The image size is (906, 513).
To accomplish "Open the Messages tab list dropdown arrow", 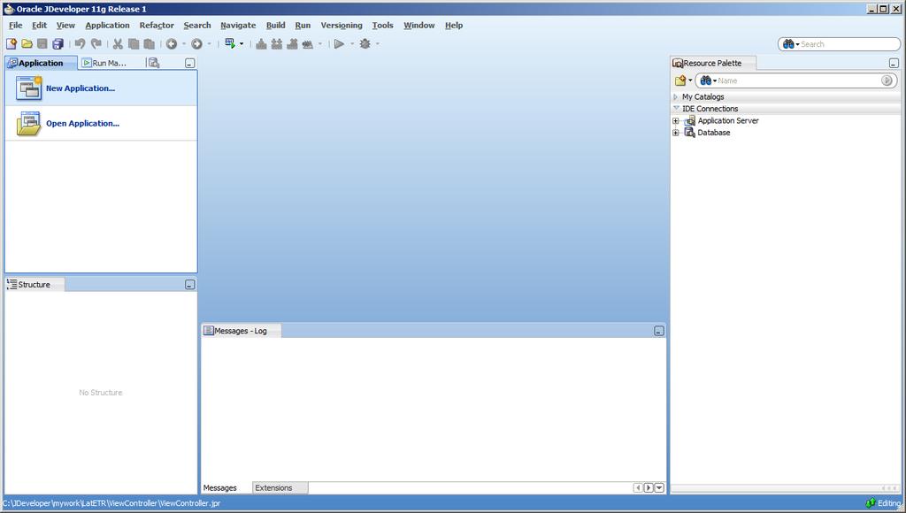I will pos(659,488).
